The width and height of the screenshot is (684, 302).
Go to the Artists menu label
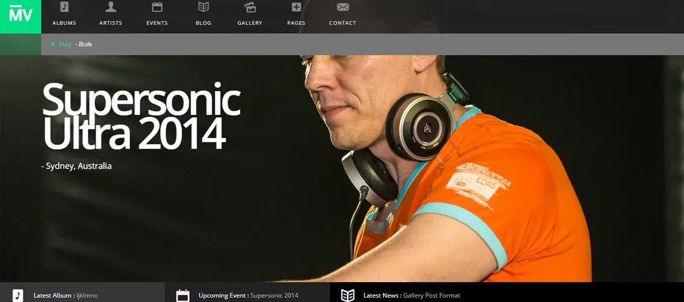tap(111, 23)
